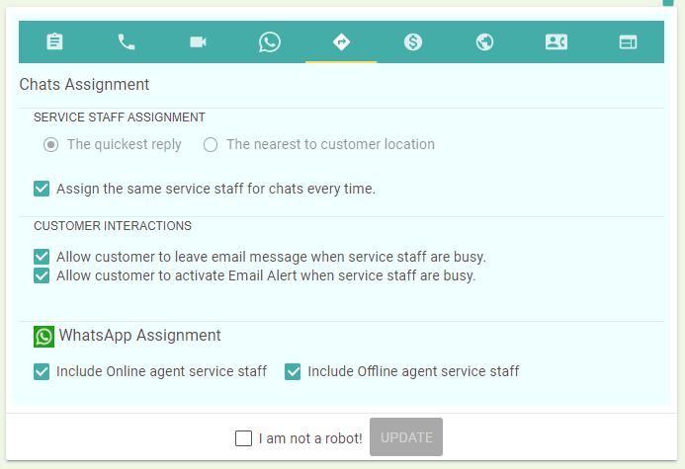Screen dimensions: 685x469
Task: Click the Chats Assignment heading
Action: point(84,84)
